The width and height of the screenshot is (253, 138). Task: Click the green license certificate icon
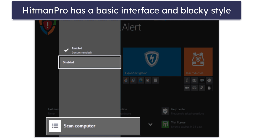coord(165,125)
